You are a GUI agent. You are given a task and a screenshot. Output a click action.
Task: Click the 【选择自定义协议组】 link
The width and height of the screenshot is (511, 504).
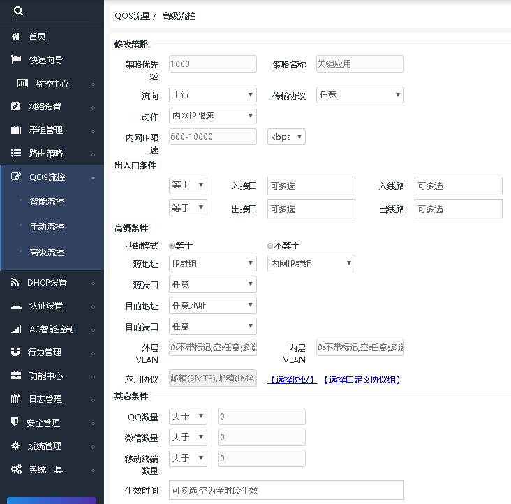point(362,379)
